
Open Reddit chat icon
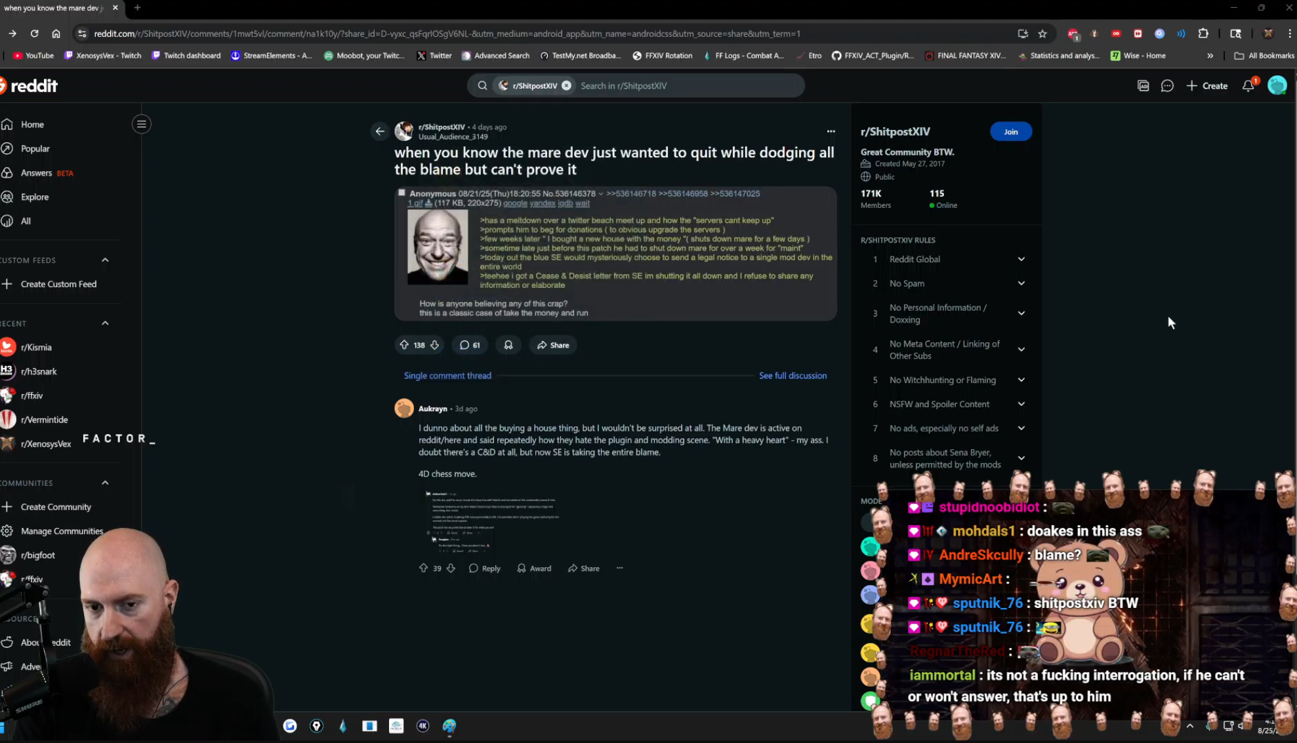tap(1167, 86)
